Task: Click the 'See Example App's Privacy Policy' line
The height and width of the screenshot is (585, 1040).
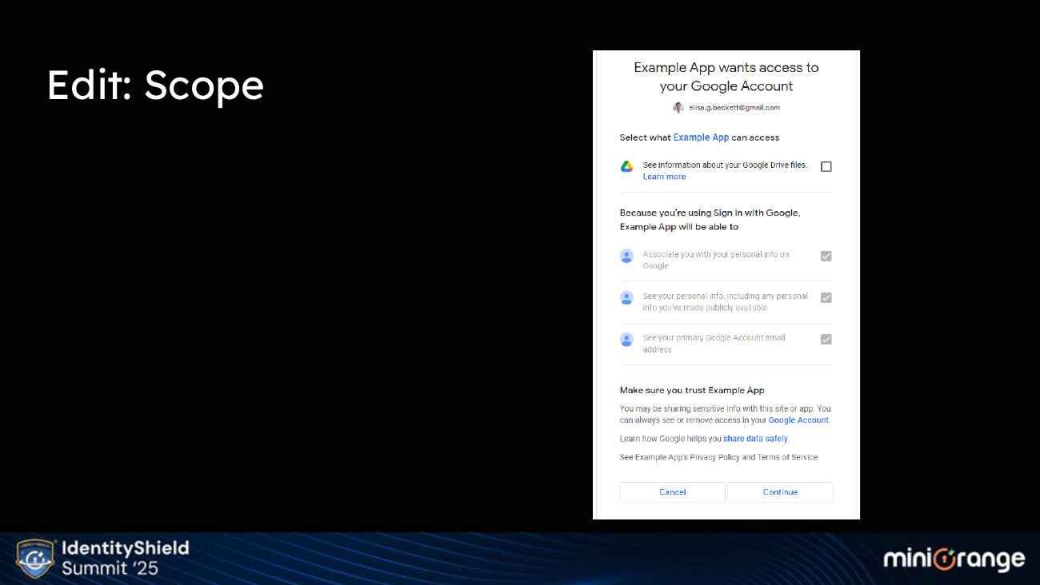Action: 719,457
